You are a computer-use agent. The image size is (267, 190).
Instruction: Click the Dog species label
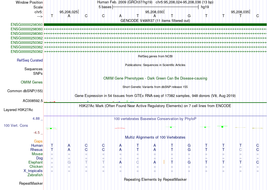coord(39,158)
